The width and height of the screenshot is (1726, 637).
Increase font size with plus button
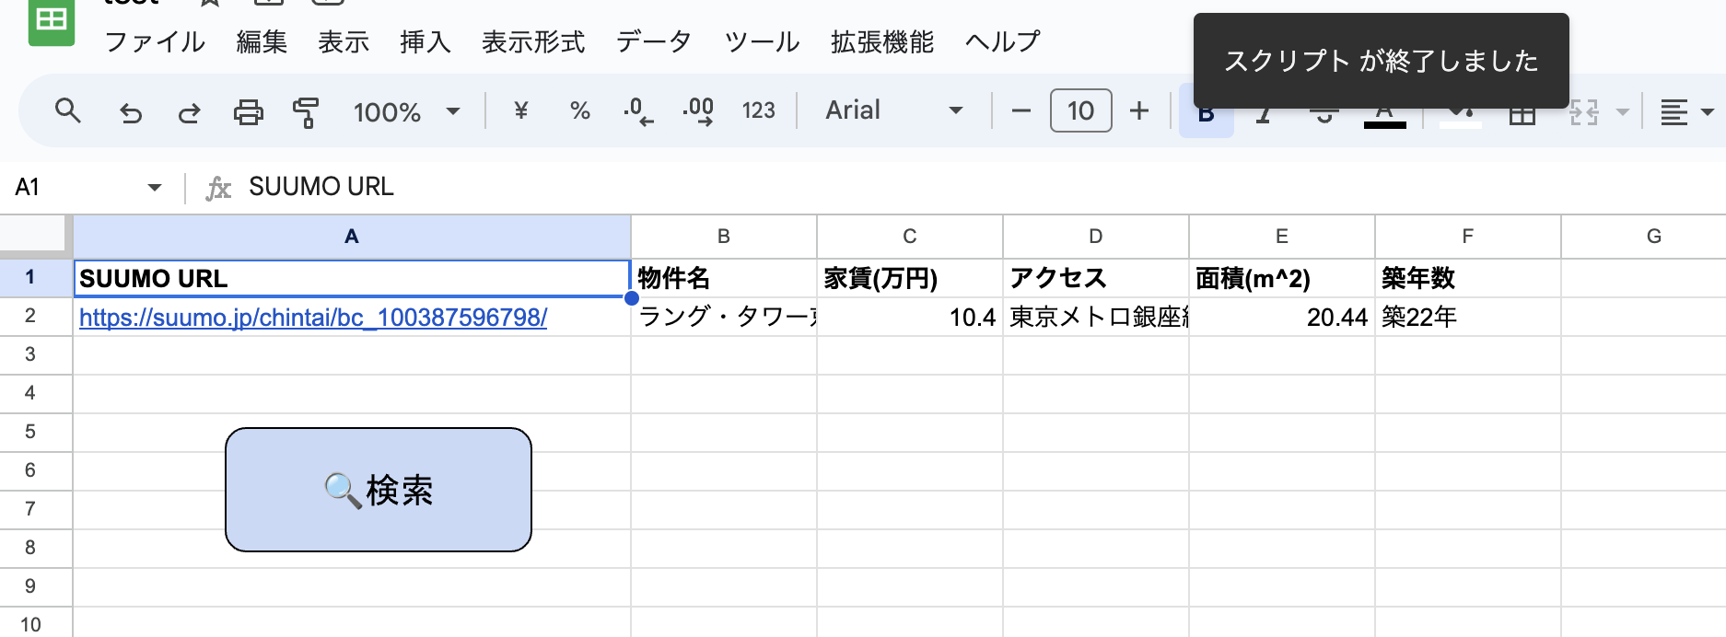1139,111
